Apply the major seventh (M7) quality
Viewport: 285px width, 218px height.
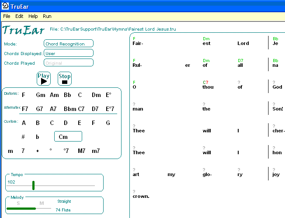pyautogui.click(x=81, y=151)
